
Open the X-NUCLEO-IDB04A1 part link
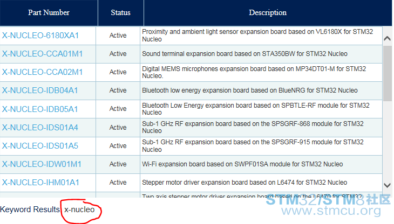coord(40,90)
